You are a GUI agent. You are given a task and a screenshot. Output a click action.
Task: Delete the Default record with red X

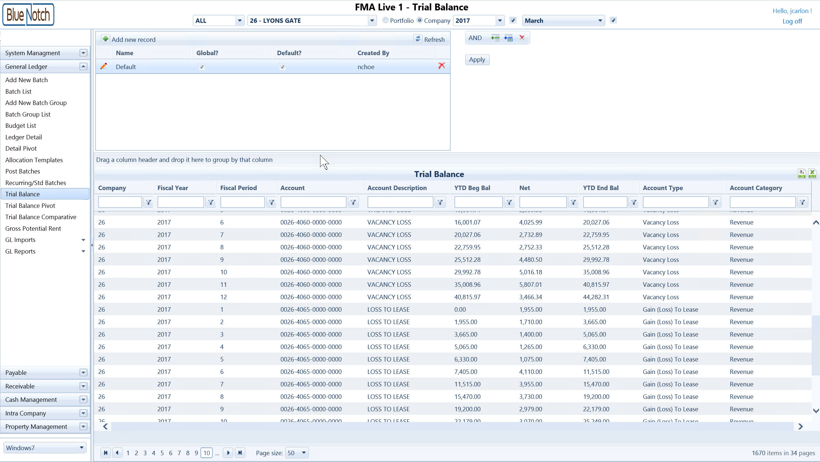441,66
